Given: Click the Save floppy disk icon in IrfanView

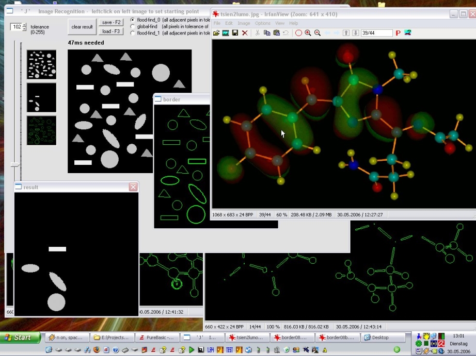Looking at the screenshot, I should (x=235, y=33).
